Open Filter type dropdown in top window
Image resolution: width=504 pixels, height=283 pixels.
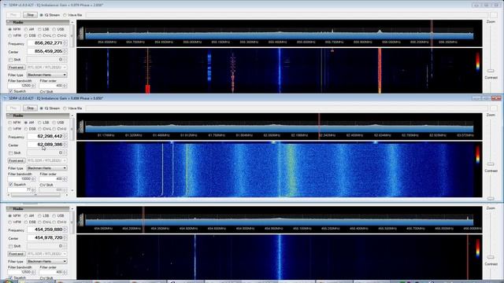(x=47, y=75)
